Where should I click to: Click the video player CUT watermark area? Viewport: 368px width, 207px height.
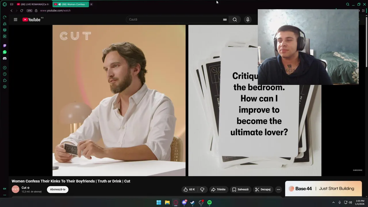75,36
